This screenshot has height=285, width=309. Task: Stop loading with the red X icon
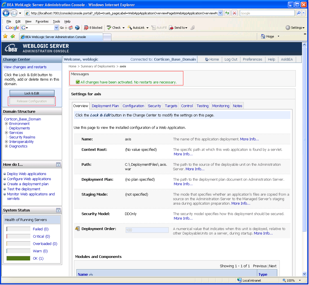pos(234,13)
